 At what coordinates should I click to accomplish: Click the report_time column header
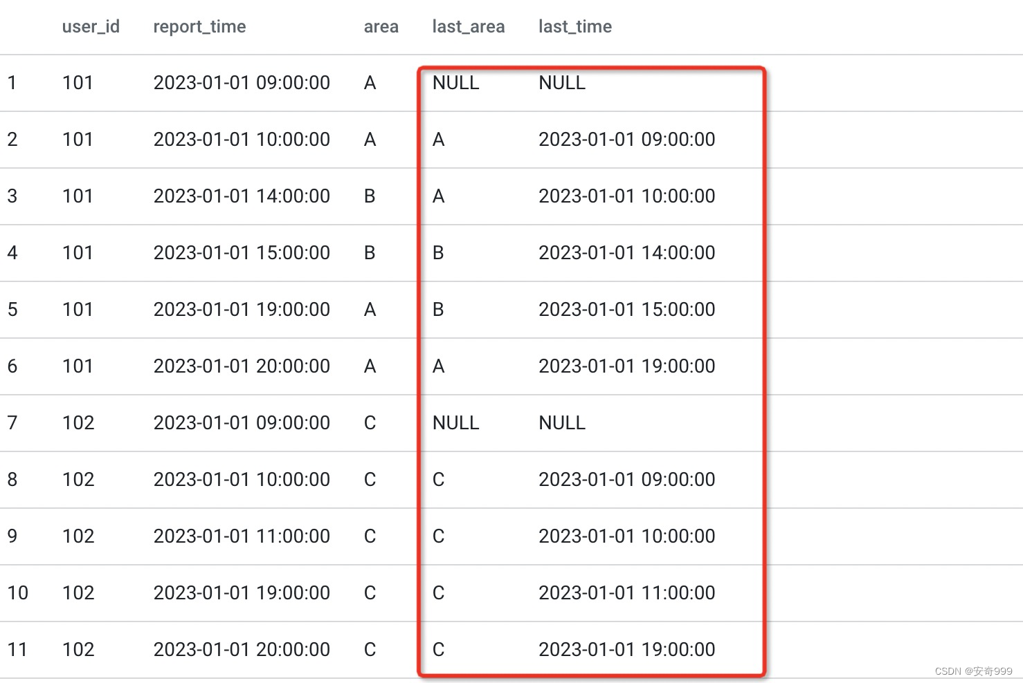(199, 26)
